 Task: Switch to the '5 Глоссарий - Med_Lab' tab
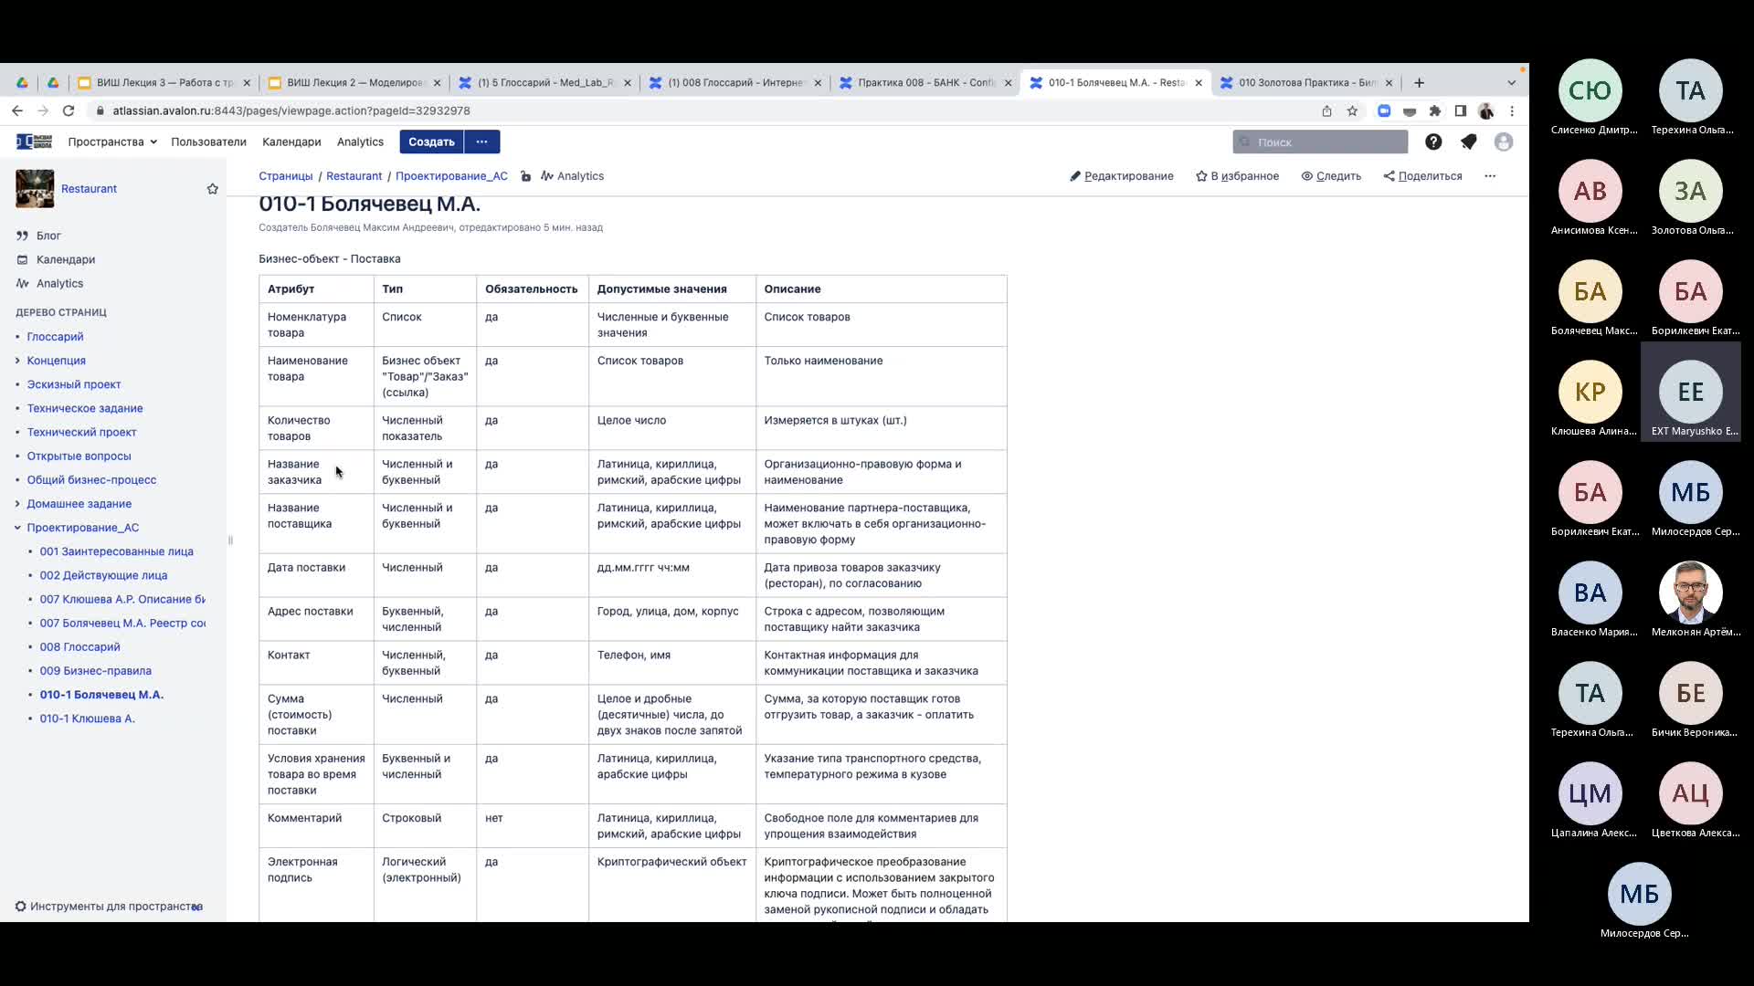544,82
